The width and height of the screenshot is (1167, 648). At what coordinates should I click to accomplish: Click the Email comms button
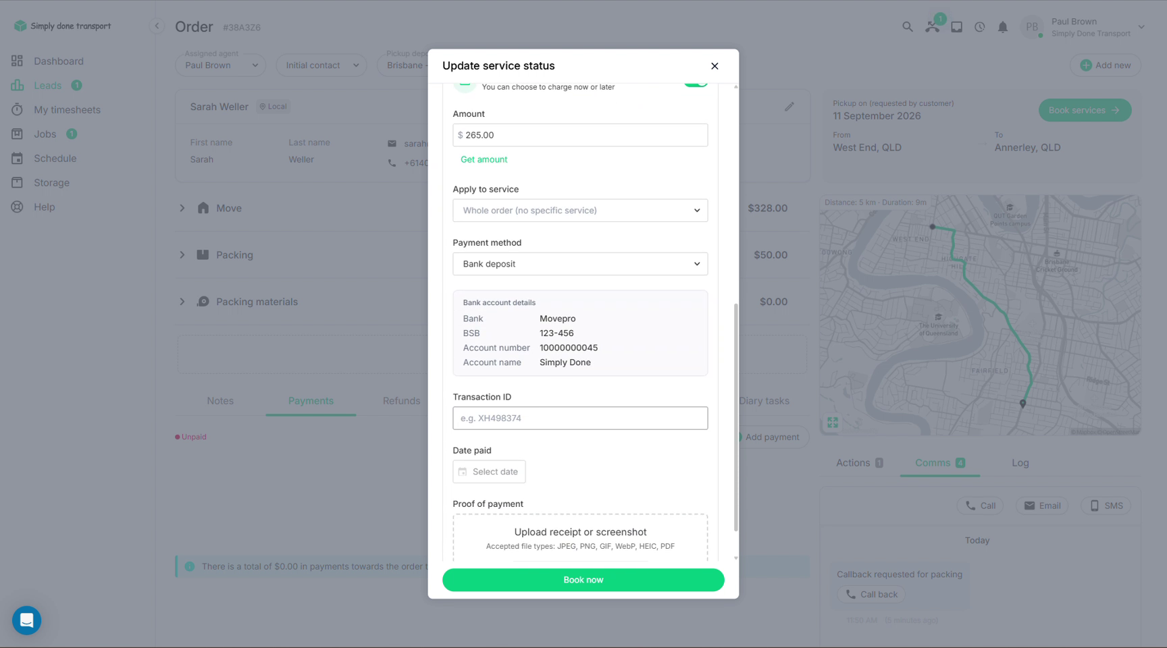(x=1042, y=506)
